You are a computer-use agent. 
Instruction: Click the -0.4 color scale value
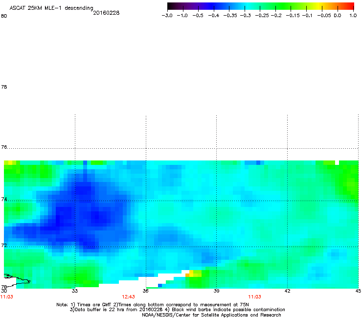point(214,16)
